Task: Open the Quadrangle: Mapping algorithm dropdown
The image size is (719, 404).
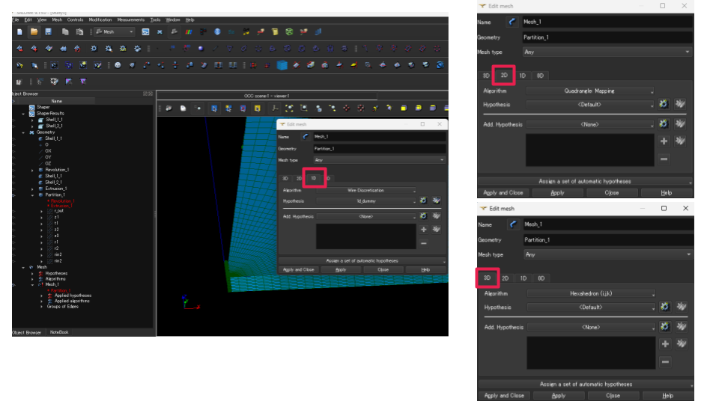Action: coord(590,91)
